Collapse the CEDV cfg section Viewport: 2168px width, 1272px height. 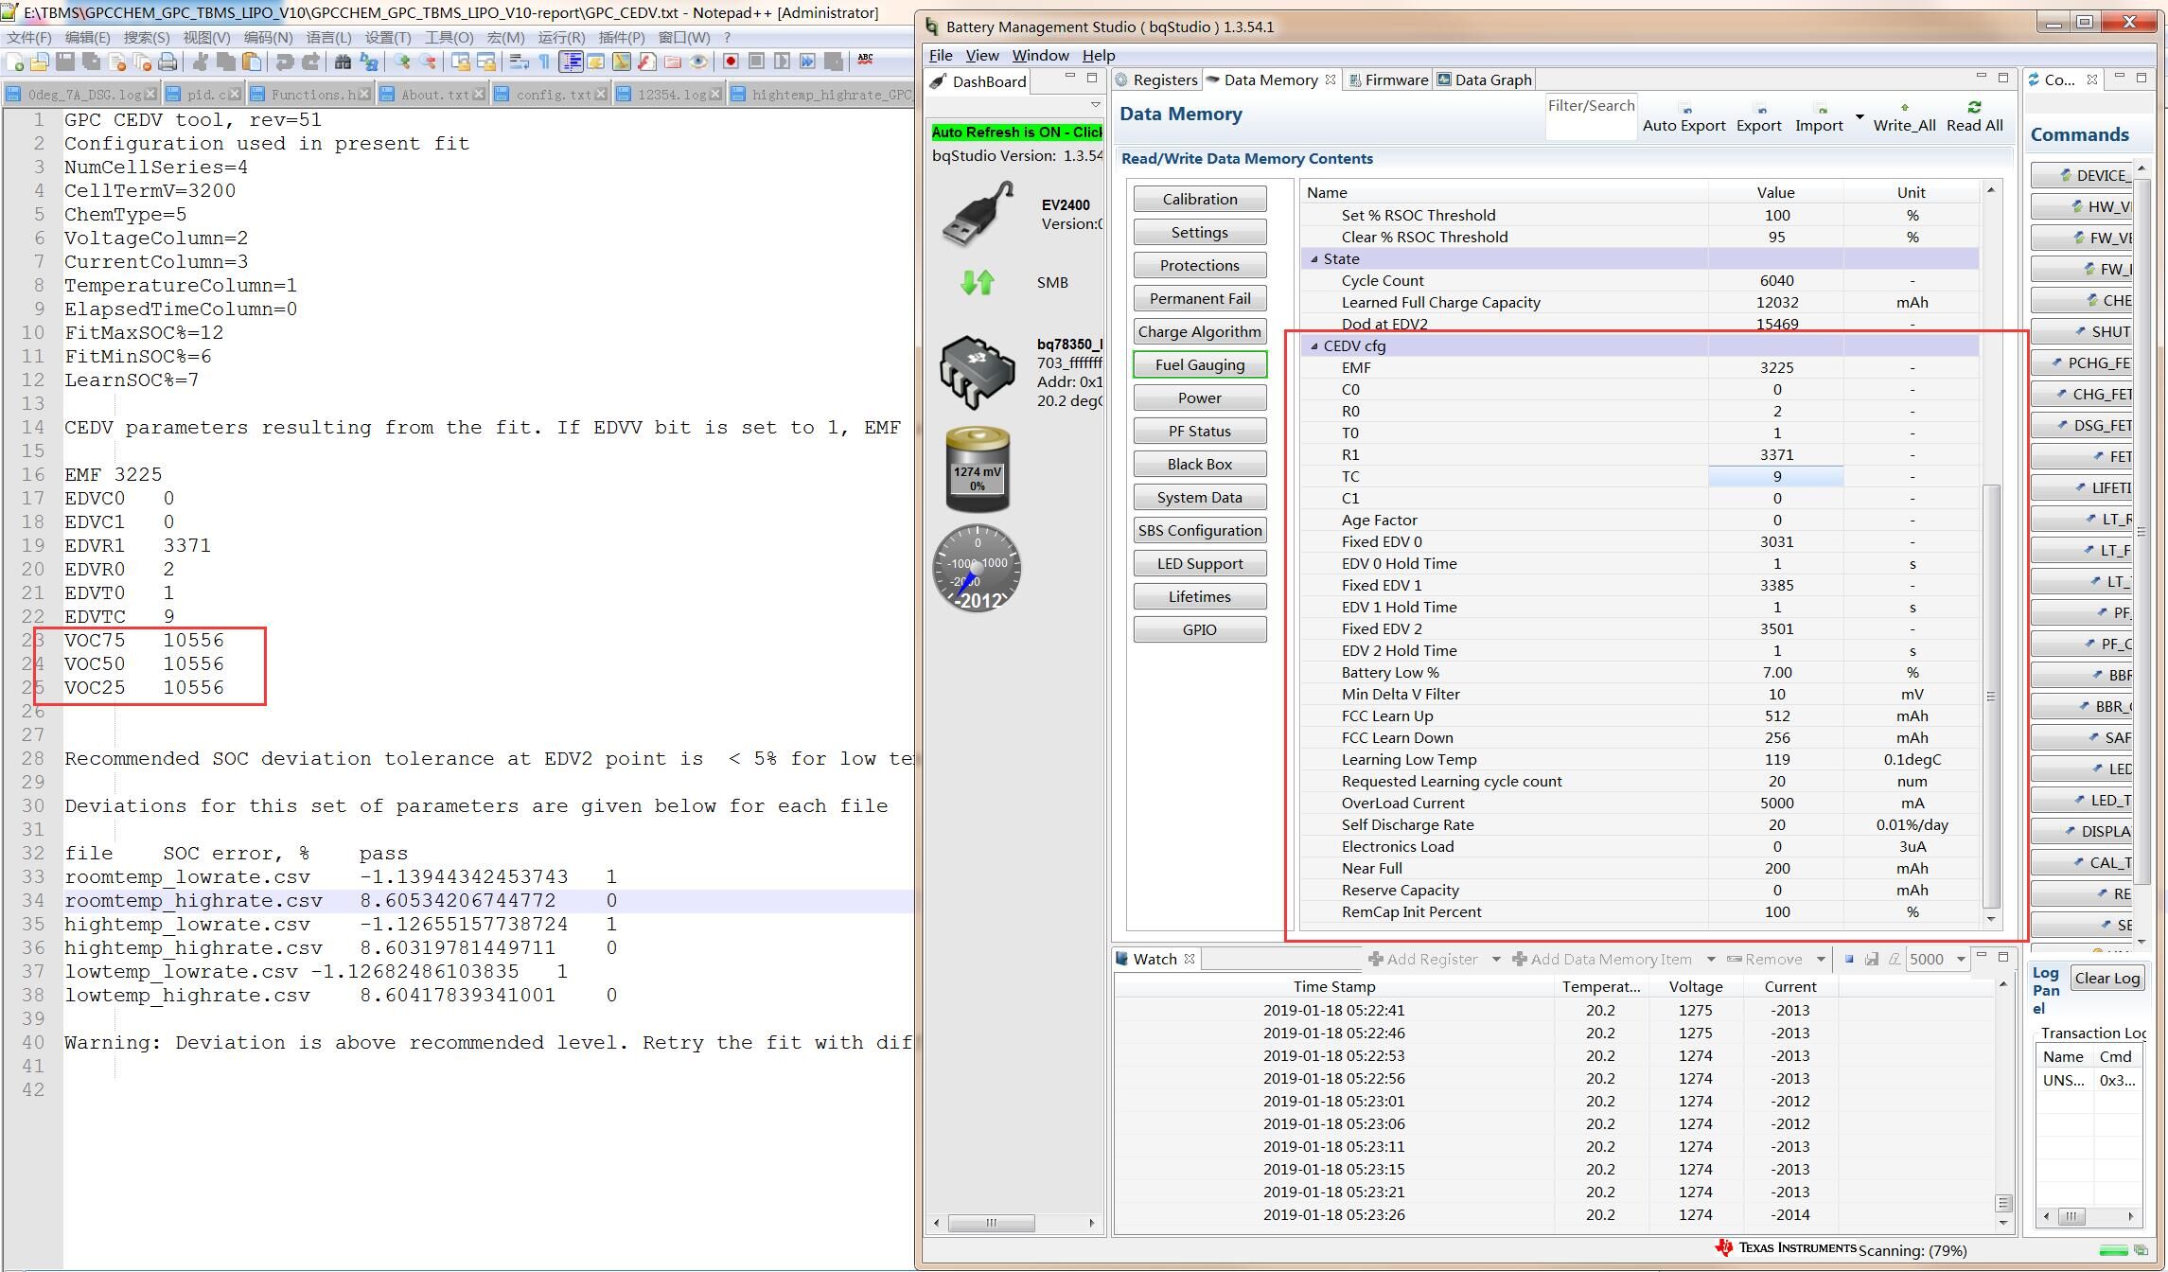[x=1313, y=346]
